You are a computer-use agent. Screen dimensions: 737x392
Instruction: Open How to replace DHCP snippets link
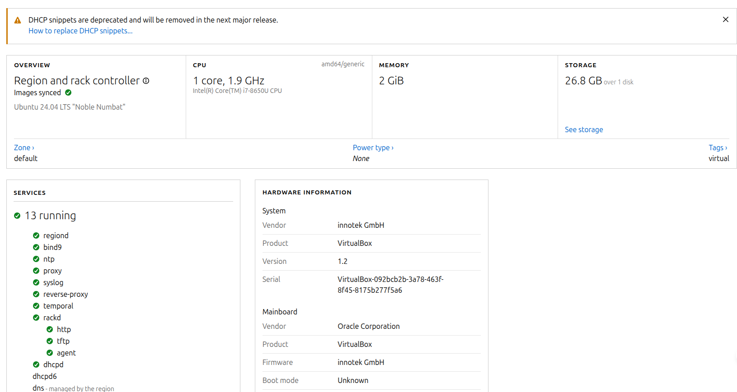point(80,31)
